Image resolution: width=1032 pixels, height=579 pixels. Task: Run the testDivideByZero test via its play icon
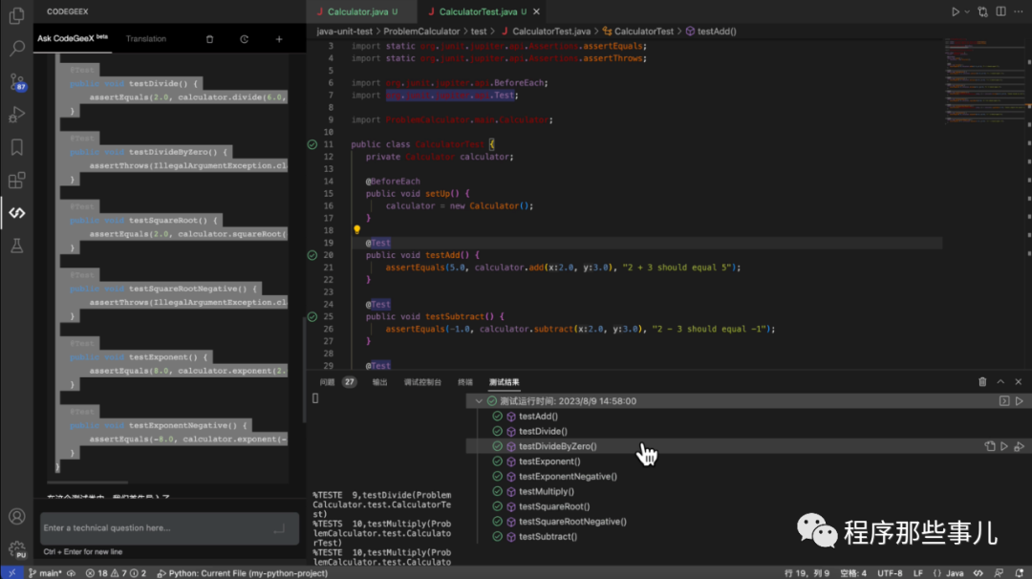click(x=1004, y=446)
